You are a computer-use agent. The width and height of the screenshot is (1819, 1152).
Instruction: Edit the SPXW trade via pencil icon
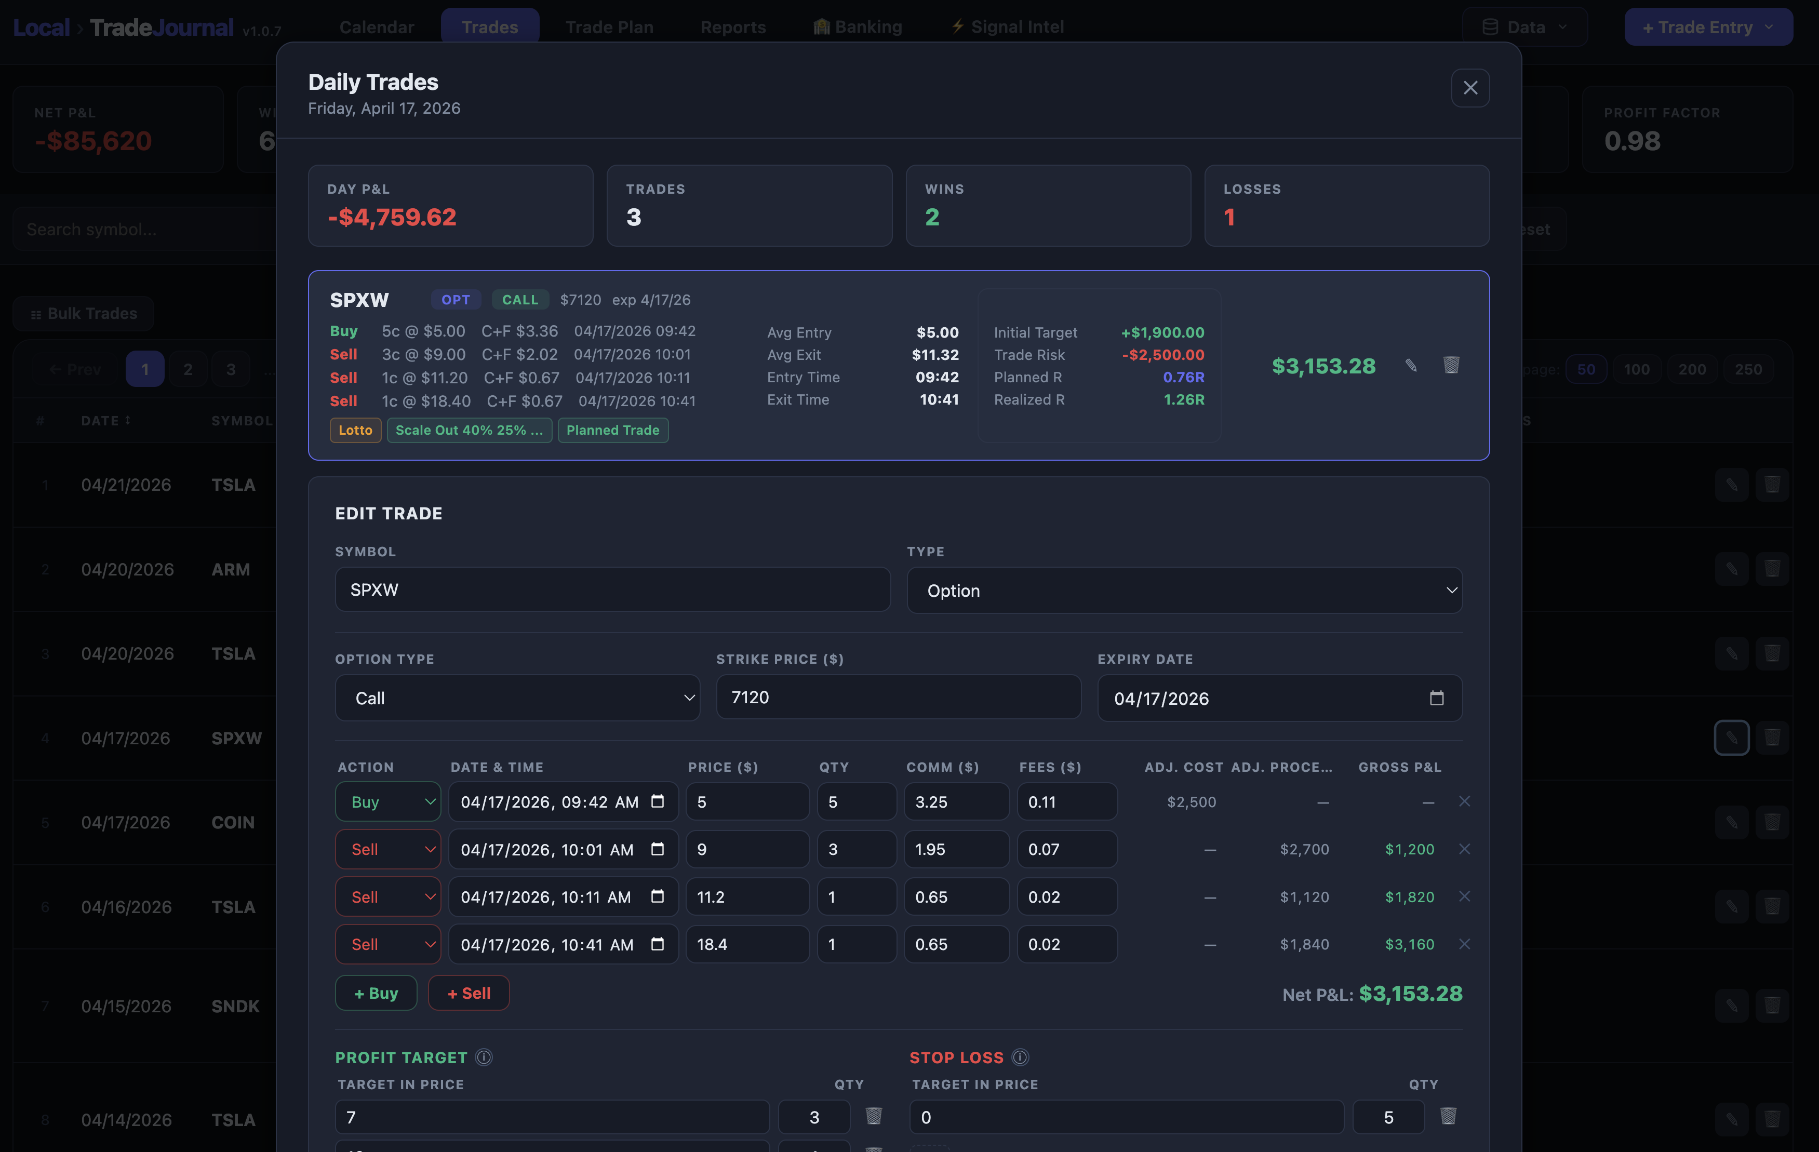[x=1411, y=366]
